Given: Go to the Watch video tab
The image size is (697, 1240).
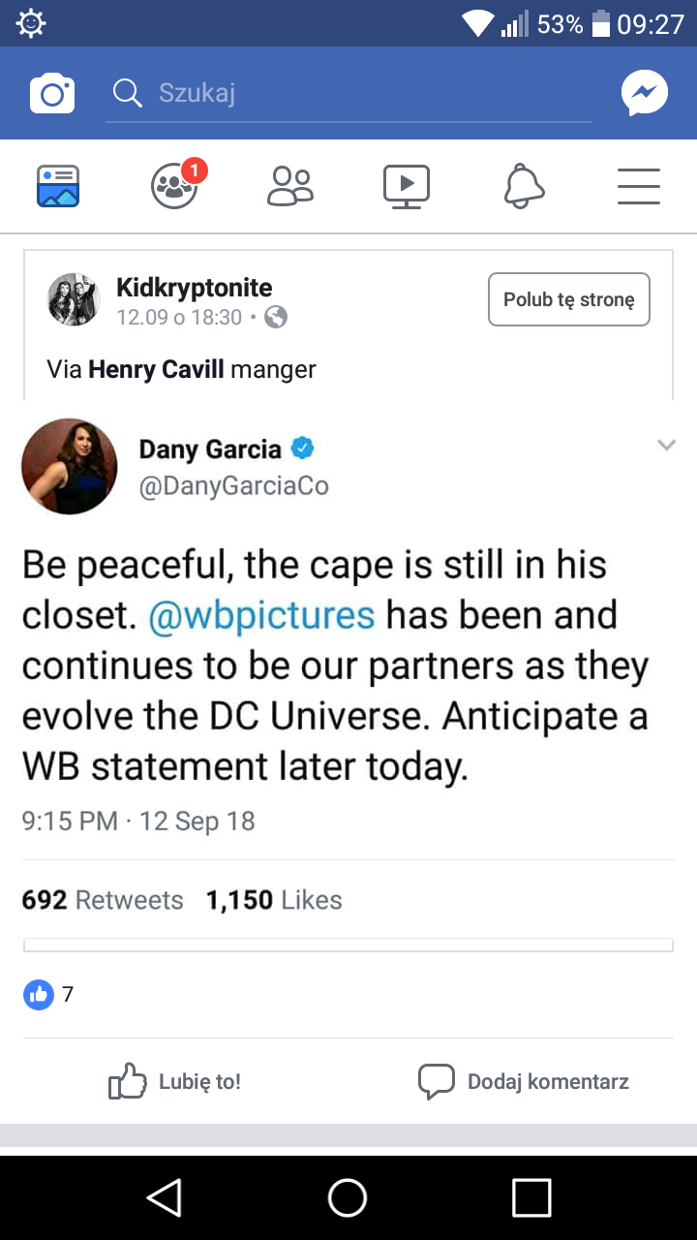Looking at the screenshot, I should click(407, 186).
